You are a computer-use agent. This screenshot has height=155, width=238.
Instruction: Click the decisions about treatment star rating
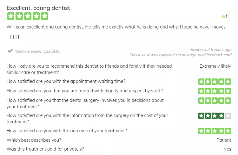[x=215, y=101]
